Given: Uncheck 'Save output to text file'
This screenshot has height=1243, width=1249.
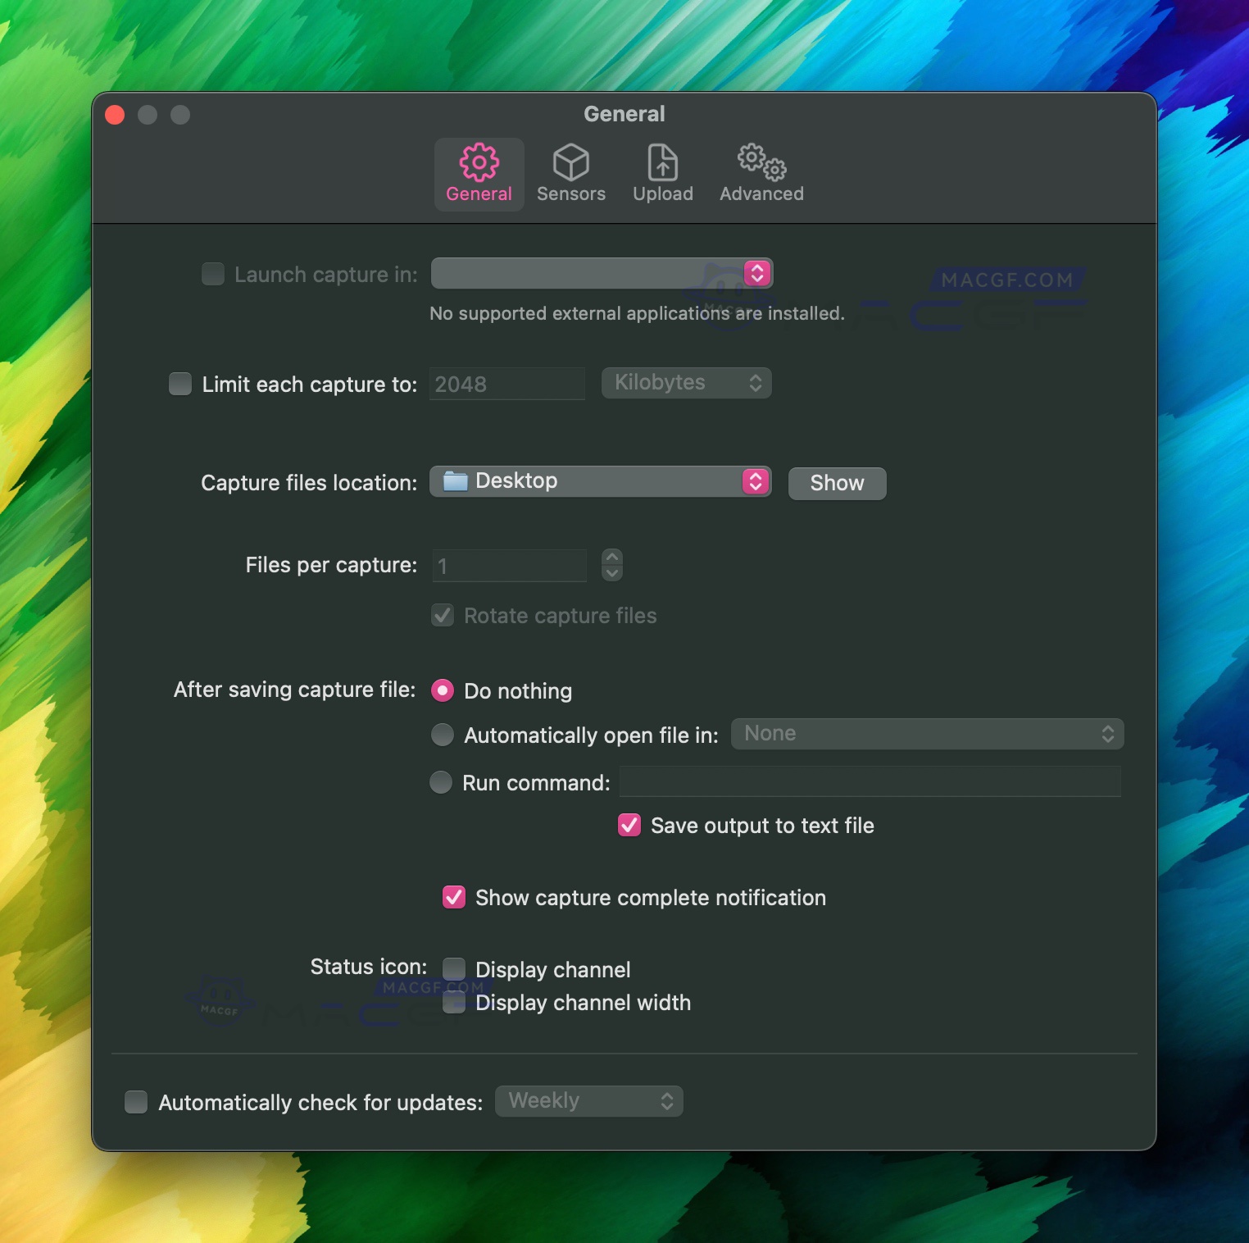Looking at the screenshot, I should pyautogui.click(x=629, y=825).
